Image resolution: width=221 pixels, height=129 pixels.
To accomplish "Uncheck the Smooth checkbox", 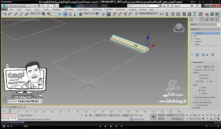I will pyautogui.click(x=193, y=108).
